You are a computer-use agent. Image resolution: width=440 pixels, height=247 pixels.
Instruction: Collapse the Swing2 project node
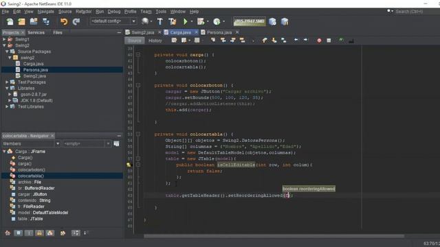pyautogui.click(x=4, y=45)
